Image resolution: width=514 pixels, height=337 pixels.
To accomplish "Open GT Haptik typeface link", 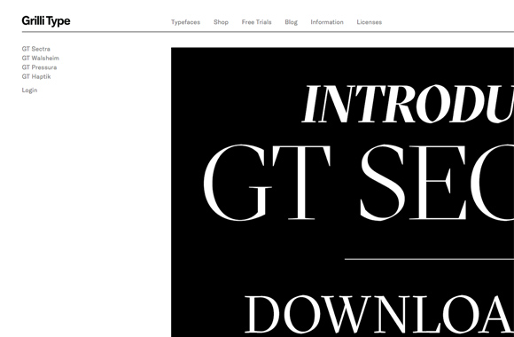I will (x=36, y=76).
